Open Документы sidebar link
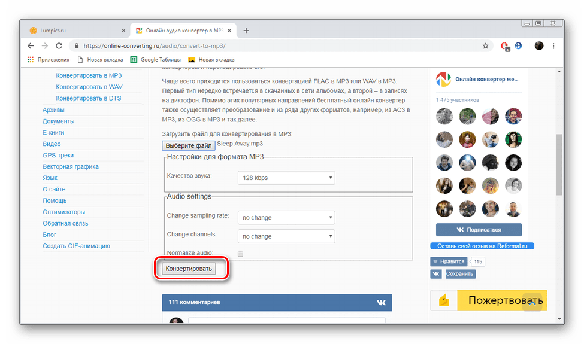The height and width of the screenshot is (344, 584). click(x=59, y=121)
